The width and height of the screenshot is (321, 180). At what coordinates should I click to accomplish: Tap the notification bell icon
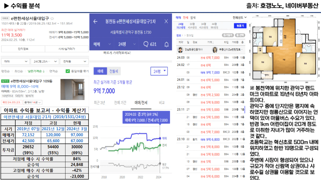click(x=166, y=44)
